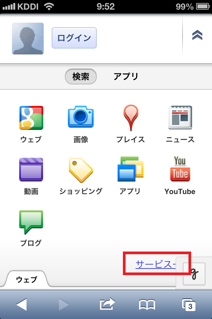Open the YouTube icon
The image size is (212, 319).
click(x=180, y=169)
